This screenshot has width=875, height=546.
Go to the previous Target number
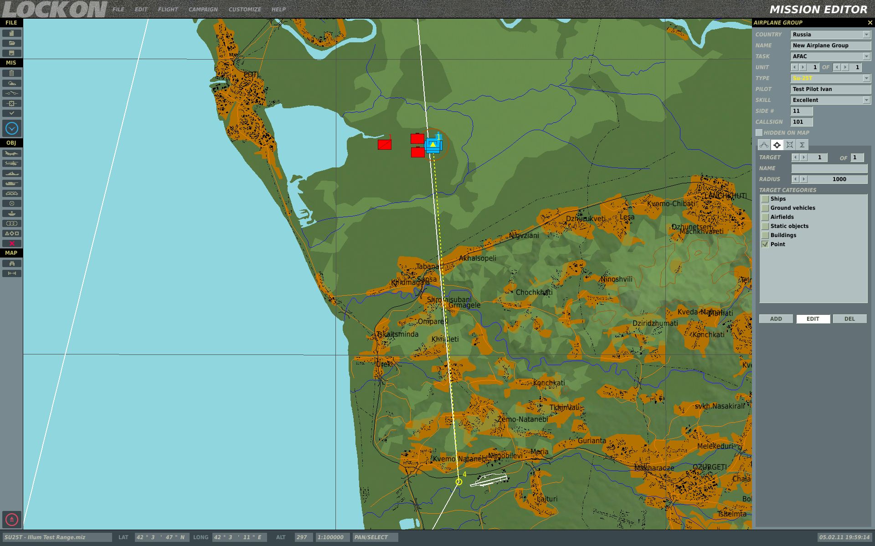pyautogui.click(x=796, y=157)
